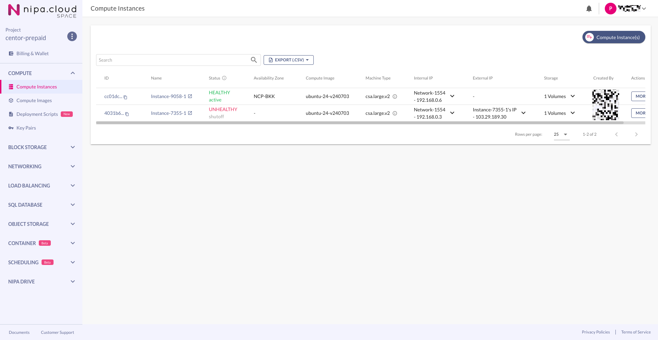The height and width of the screenshot is (340, 658).
Task: Open Rows per page dropdown
Action: click(x=562, y=134)
